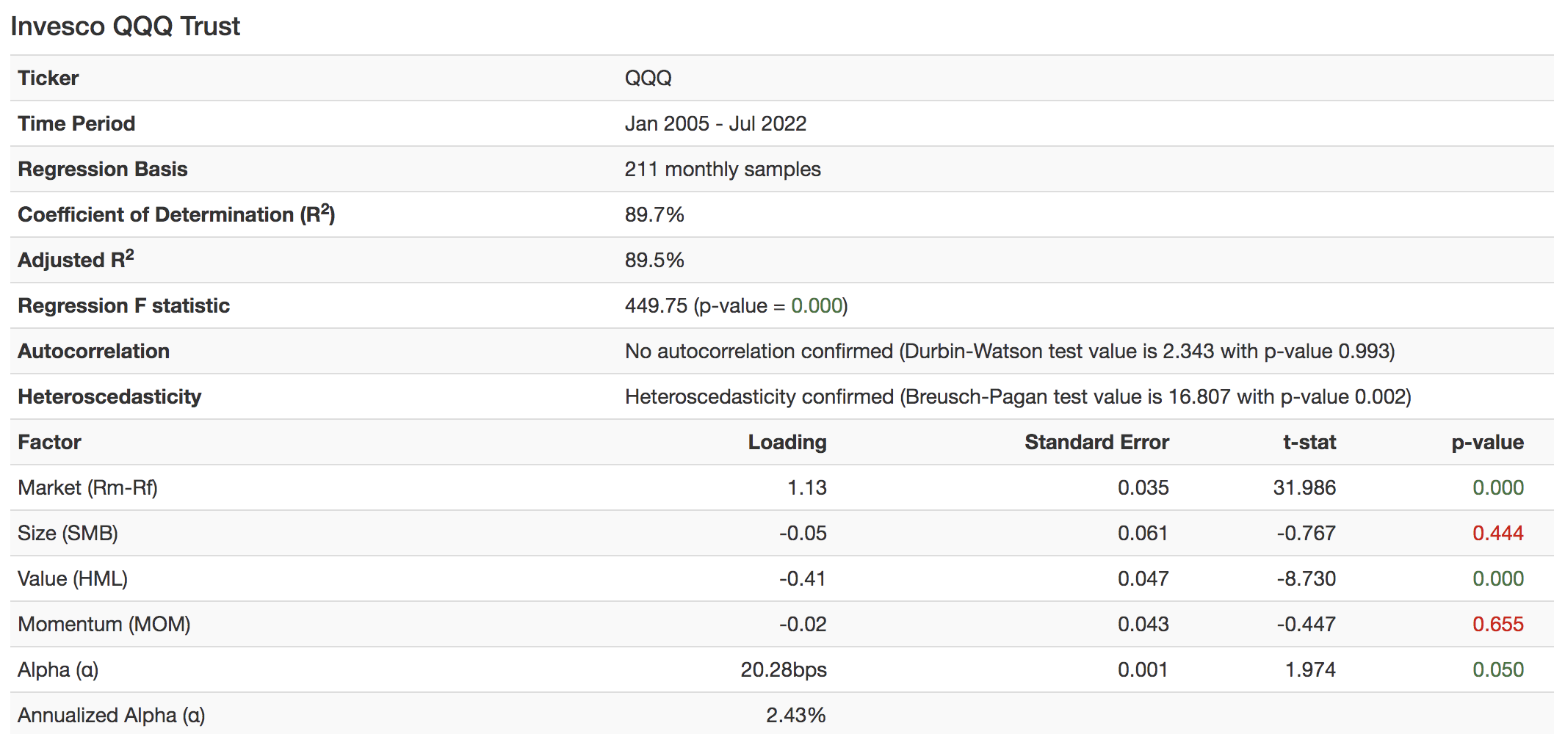Click the Loading column header
The width and height of the screenshot is (1554, 734).
click(x=787, y=442)
